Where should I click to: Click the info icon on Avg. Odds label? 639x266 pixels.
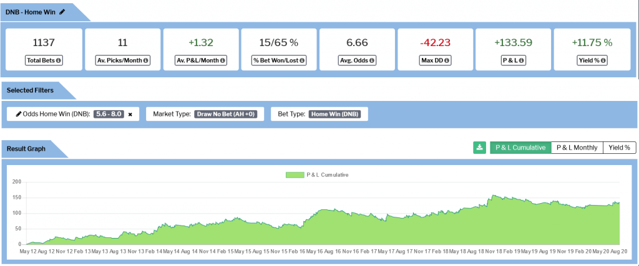(x=373, y=60)
